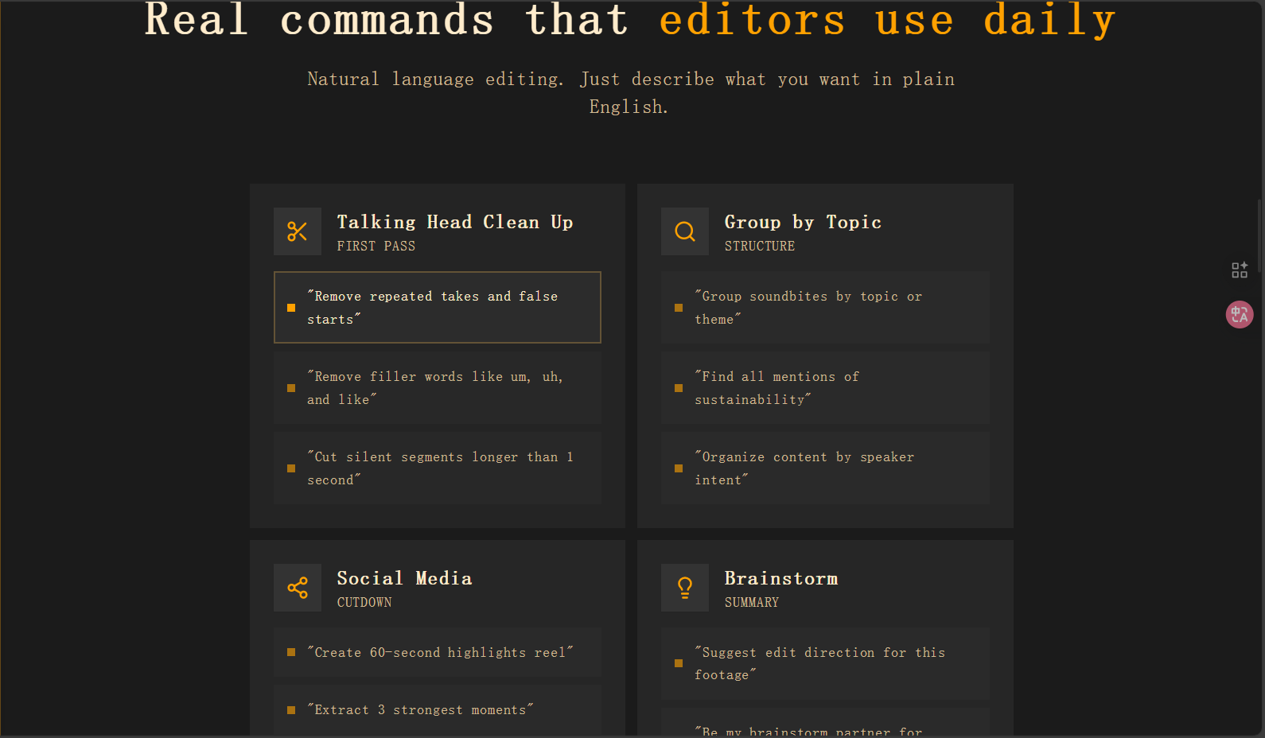Screen dimensions: 1265x738
Task: Click the "Natural language editing" subtitle text
Action: [631, 93]
